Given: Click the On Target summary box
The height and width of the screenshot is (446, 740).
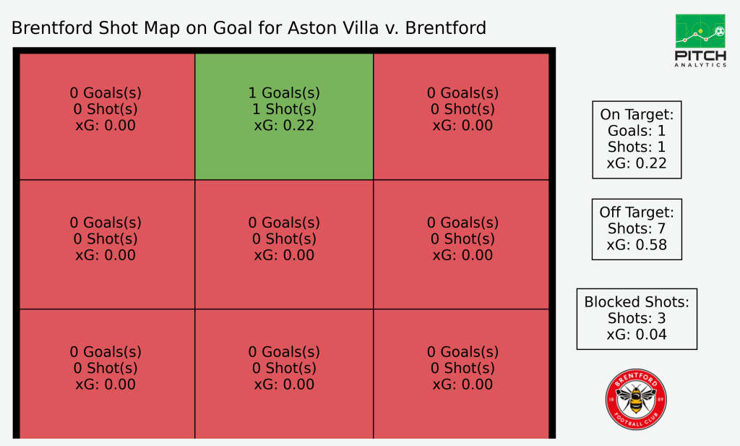Looking at the screenshot, I should coord(637,140).
